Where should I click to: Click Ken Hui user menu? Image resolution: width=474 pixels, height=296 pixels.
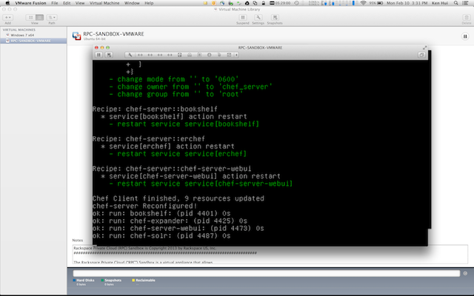tap(440, 3)
